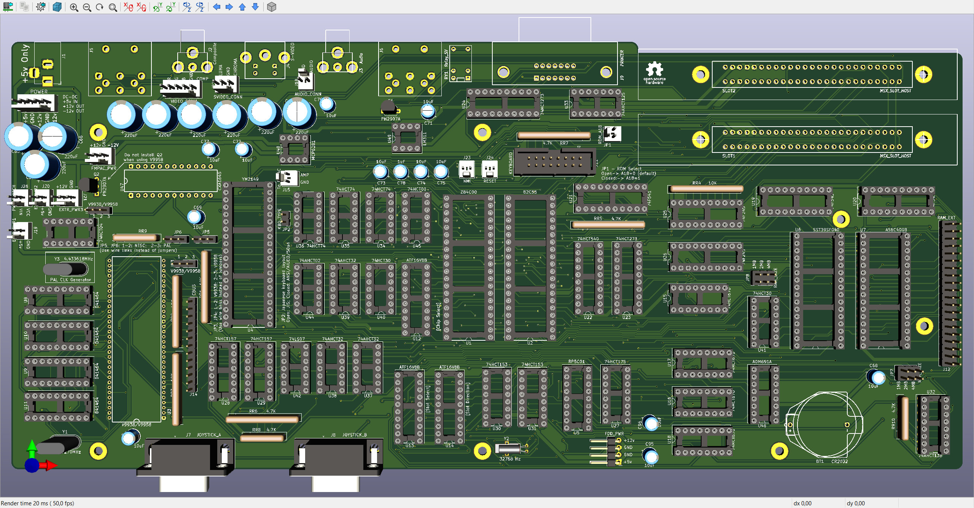Move board up with blue arrow
Viewport: 974px width, 508px height.
coord(242,7)
